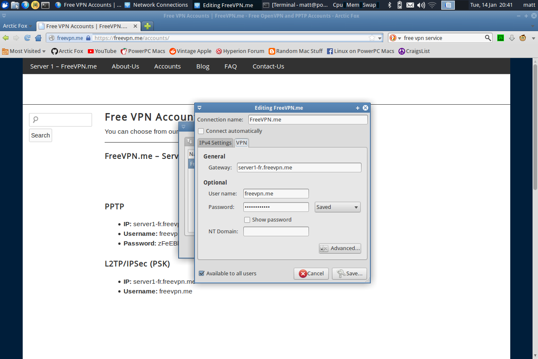538x359 pixels.
Task: Launch the file manager from the panel
Action: [15, 5]
